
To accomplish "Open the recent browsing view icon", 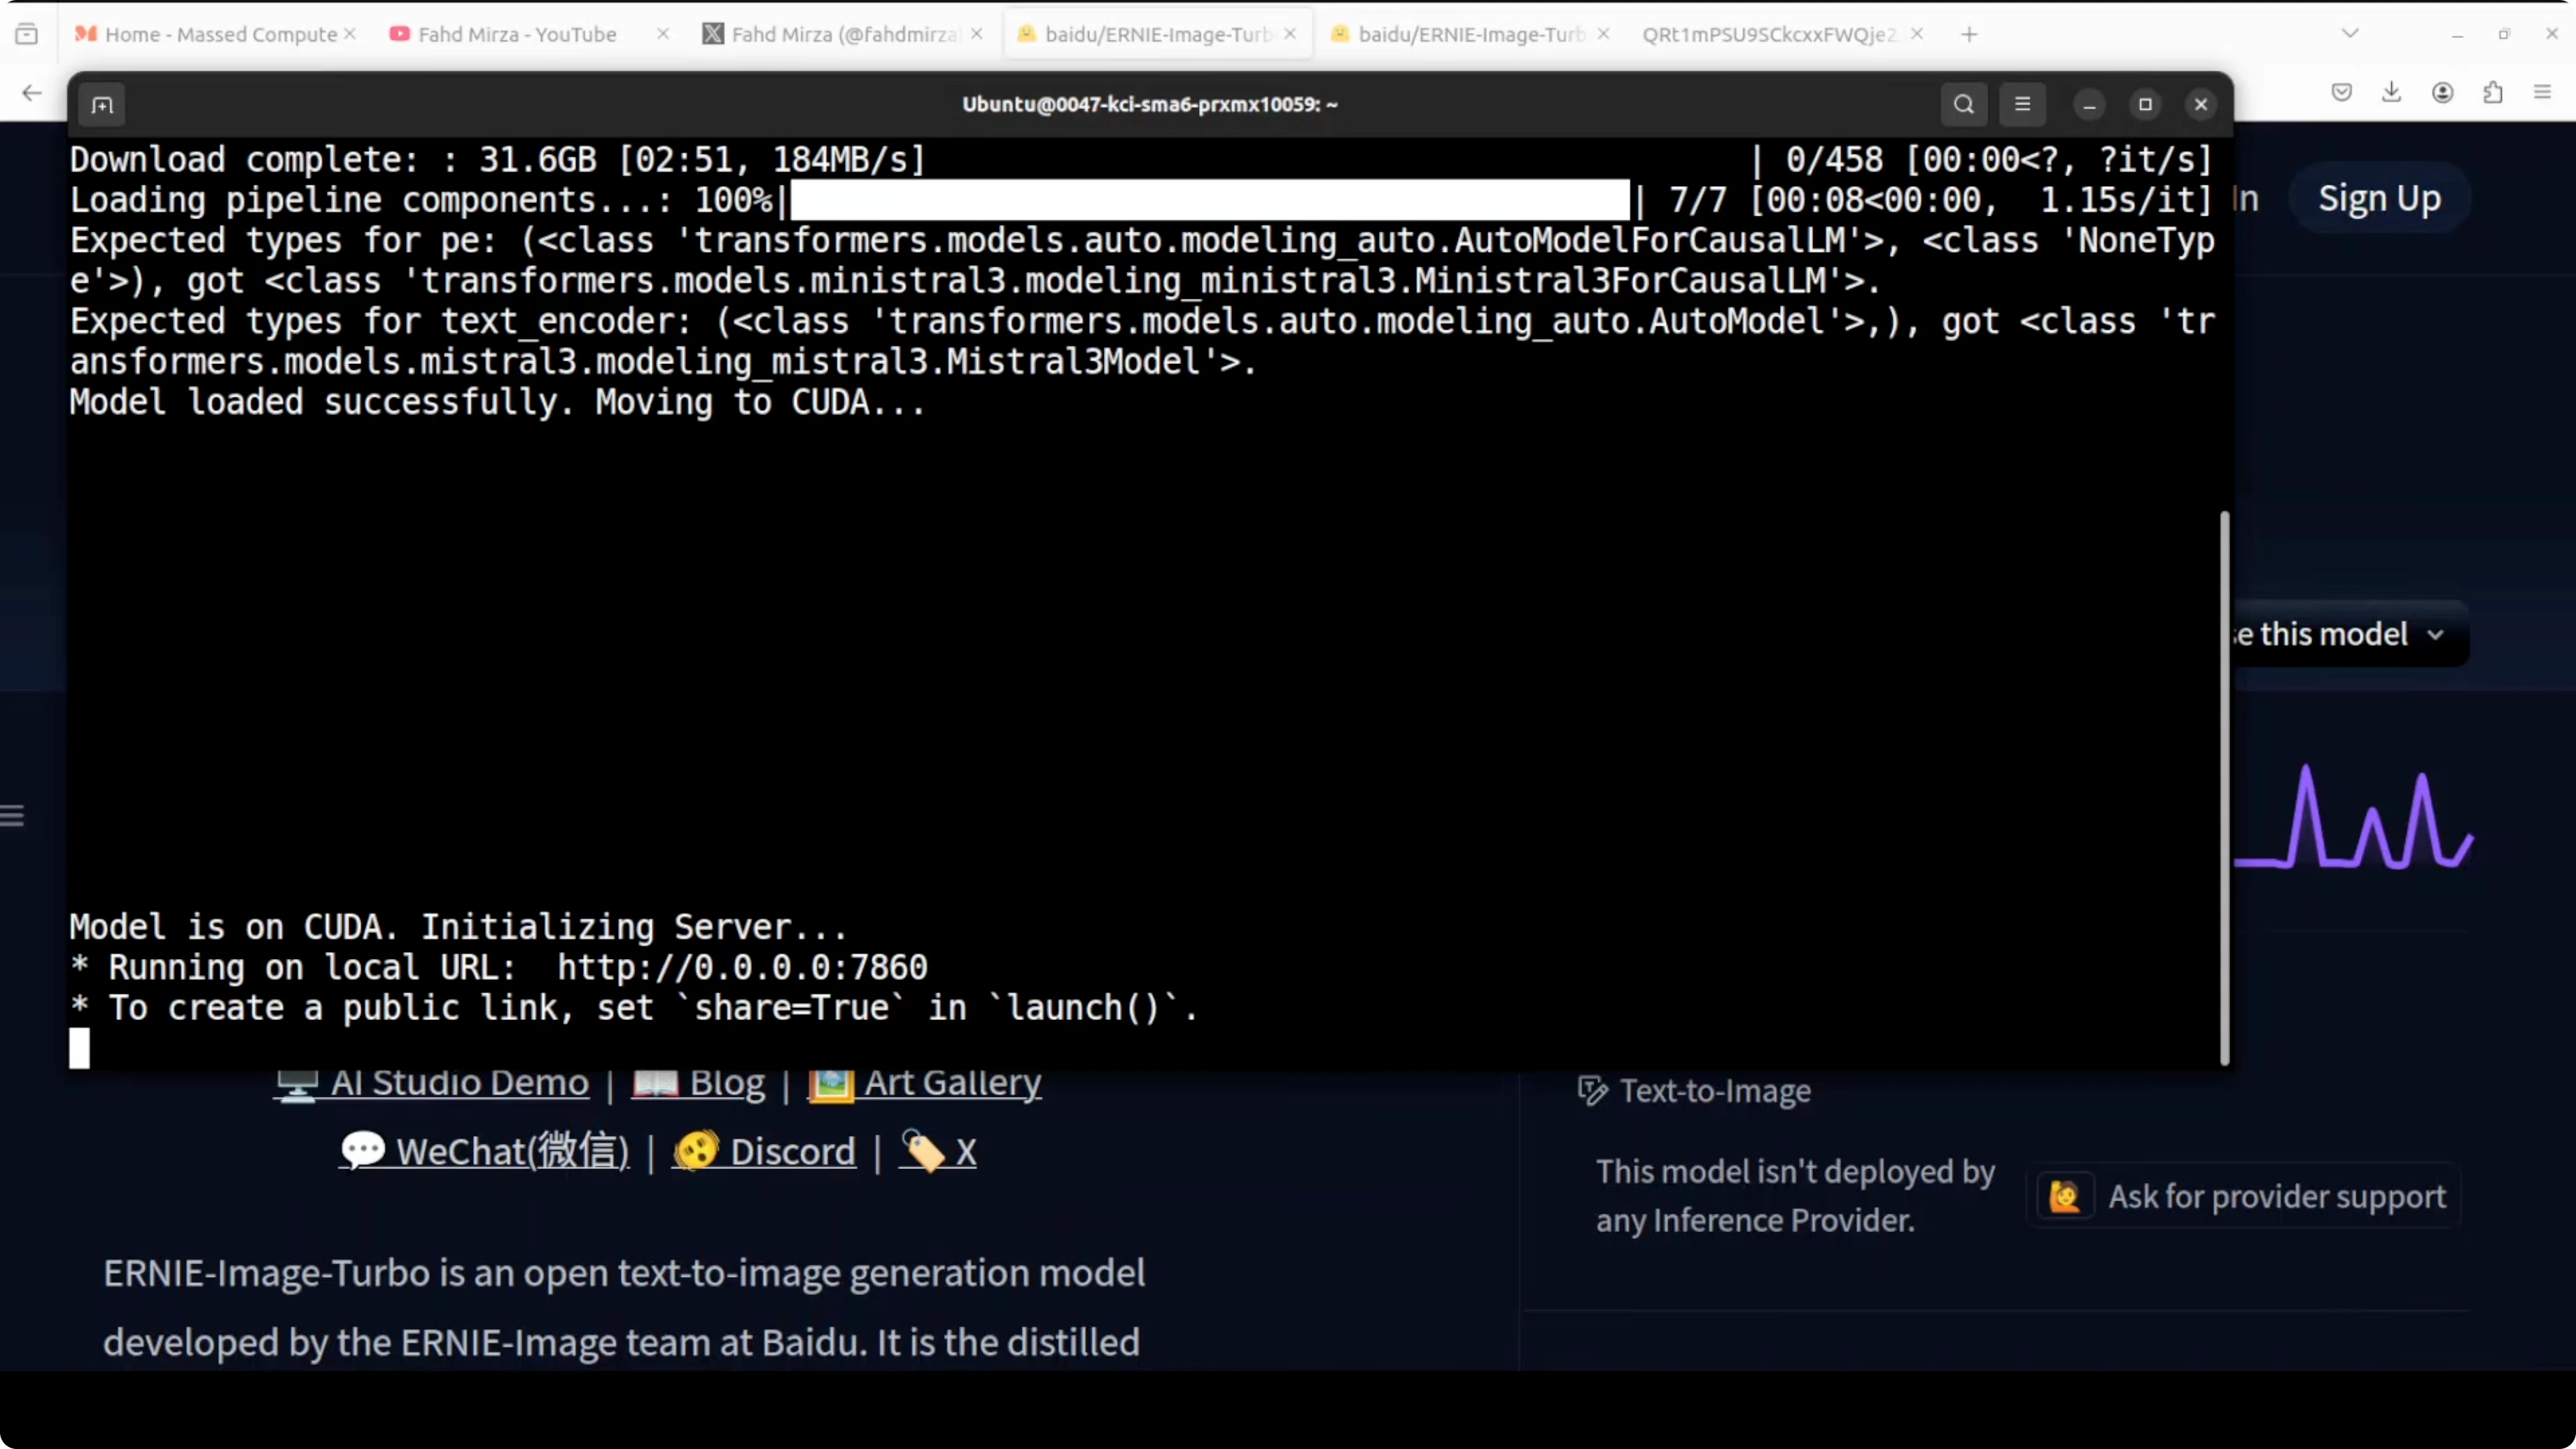I will [27, 34].
